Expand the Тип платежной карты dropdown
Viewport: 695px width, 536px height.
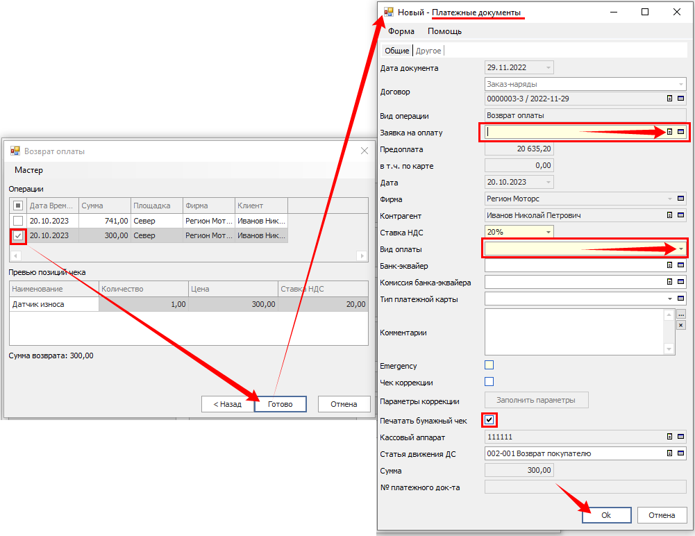pos(670,299)
